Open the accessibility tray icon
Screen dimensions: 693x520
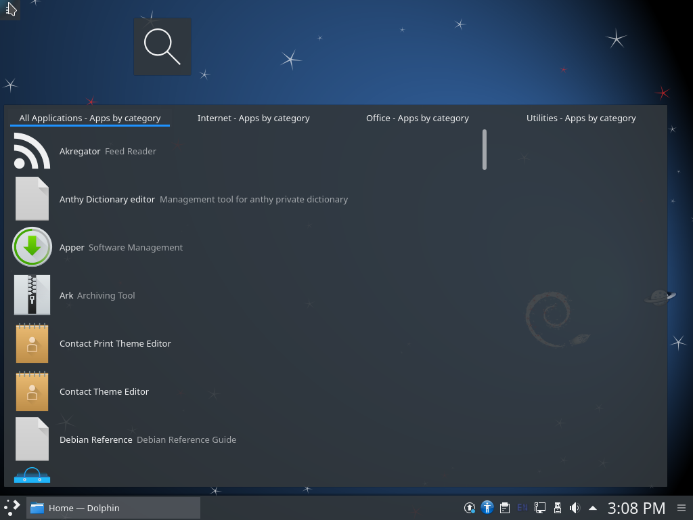[x=487, y=508]
